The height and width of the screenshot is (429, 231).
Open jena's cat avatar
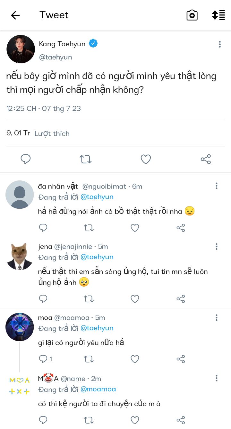pyautogui.click(x=20, y=256)
